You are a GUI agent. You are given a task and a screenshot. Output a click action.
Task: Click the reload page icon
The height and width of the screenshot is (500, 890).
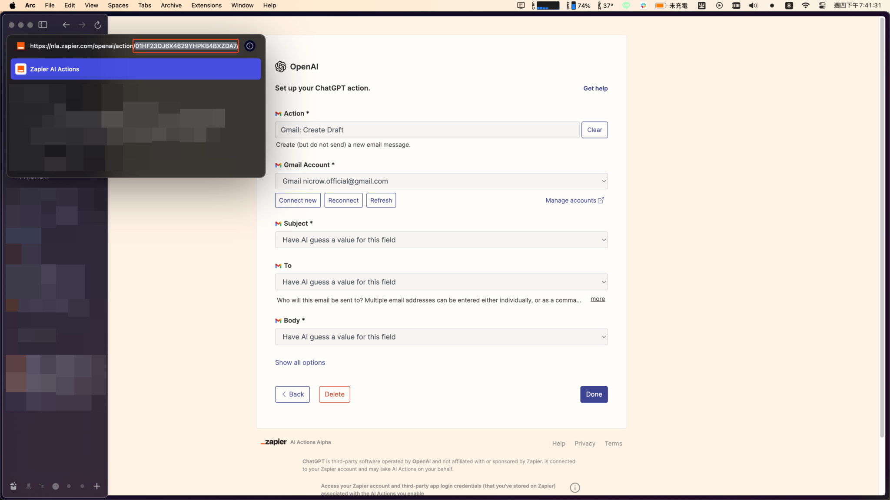click(x=98, y=25)
